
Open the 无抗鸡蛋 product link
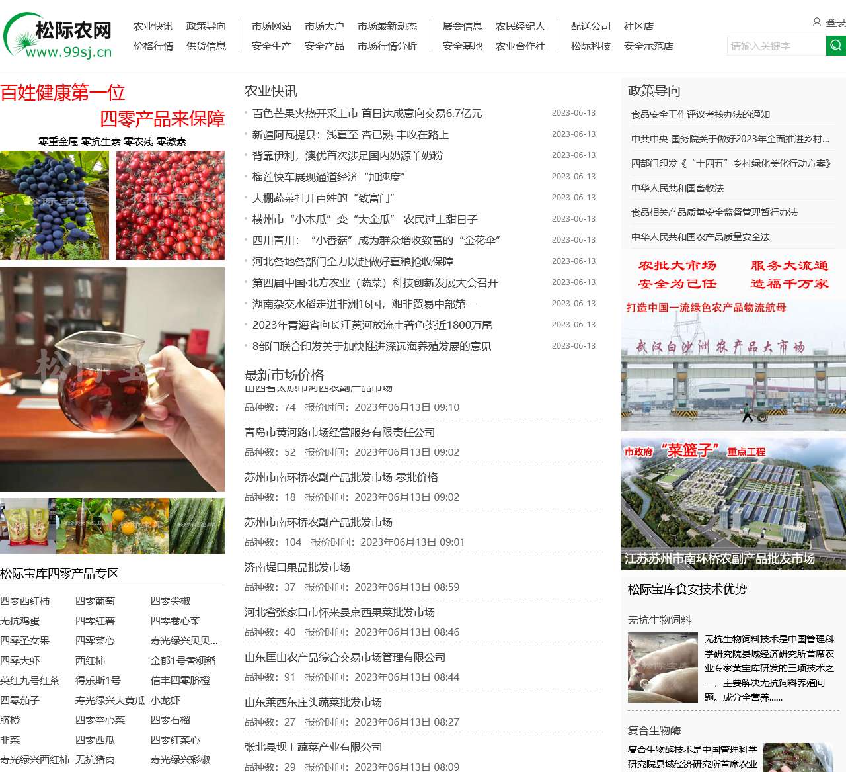pos(20,621)
